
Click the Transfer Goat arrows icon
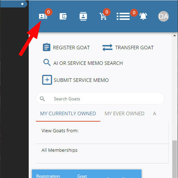[107, 48]
